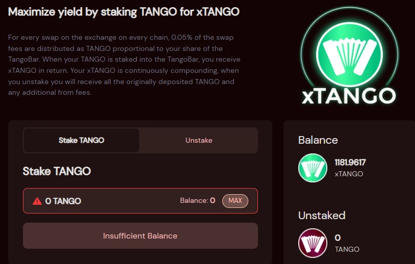Click the TANGO label under unstaked amount
Screen dimensions: 415x264
347,249
